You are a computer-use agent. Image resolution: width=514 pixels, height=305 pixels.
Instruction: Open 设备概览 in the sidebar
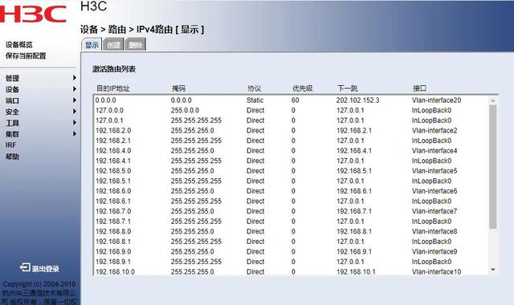[19, 45]
